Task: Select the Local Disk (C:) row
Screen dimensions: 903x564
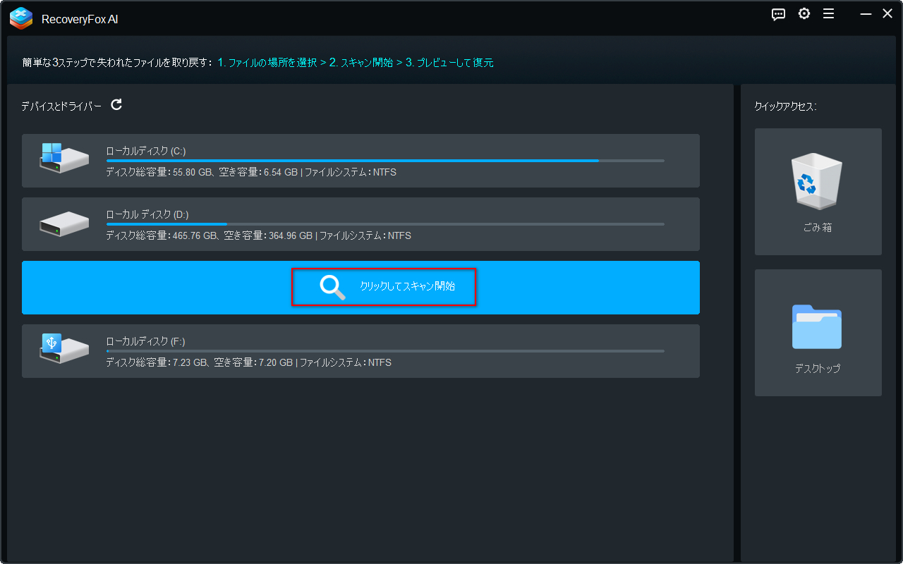Action: (360, 160)
